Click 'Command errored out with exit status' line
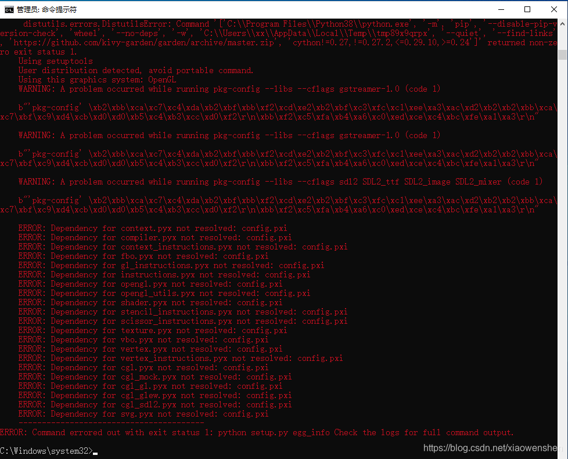 tap(257, 432)
